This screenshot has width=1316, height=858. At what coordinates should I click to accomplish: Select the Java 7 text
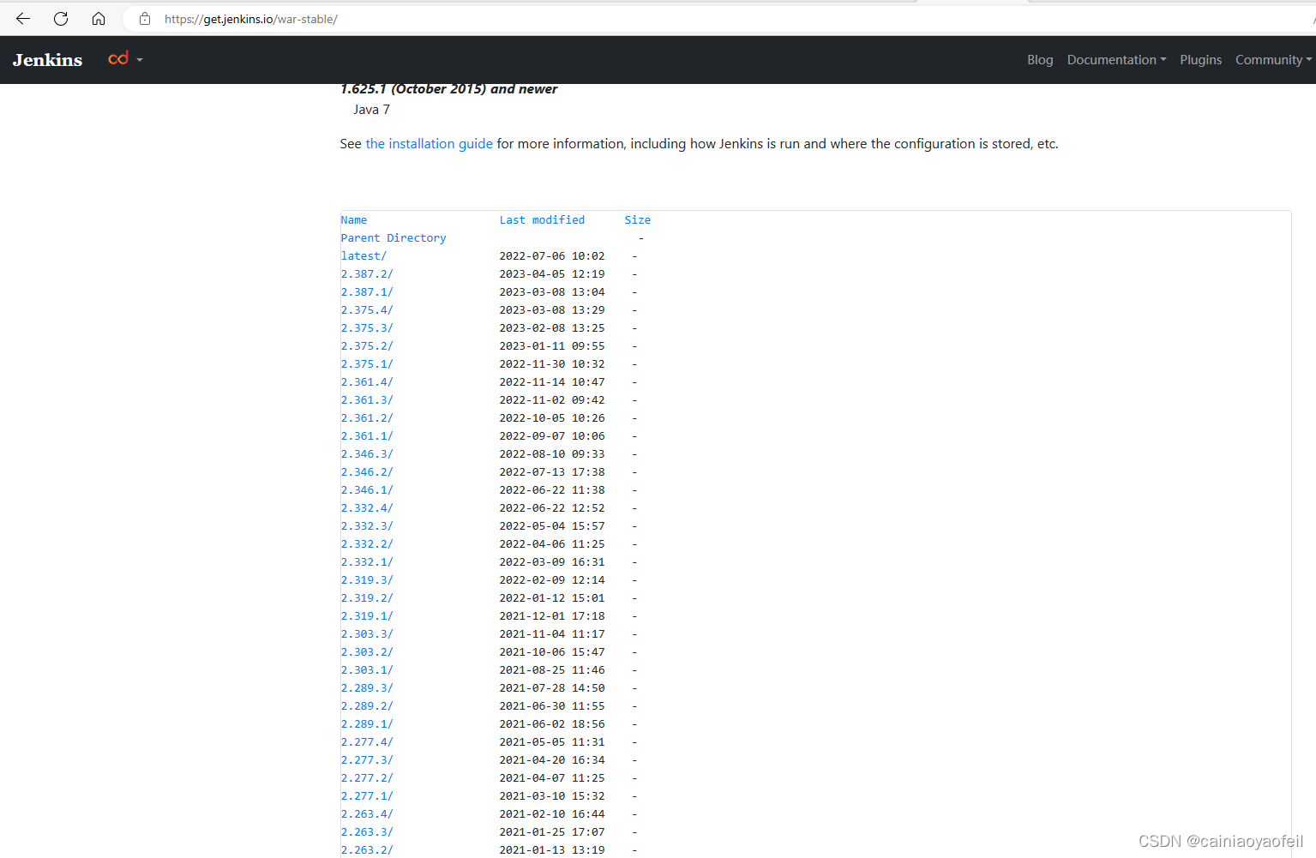371,110
